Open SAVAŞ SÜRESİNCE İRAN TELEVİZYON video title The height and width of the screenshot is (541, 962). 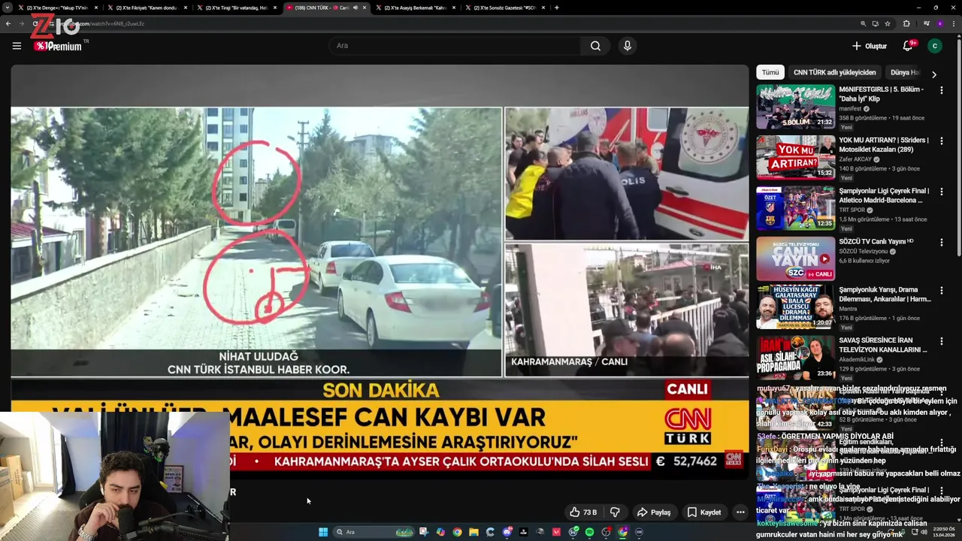[x=883, y=345]
